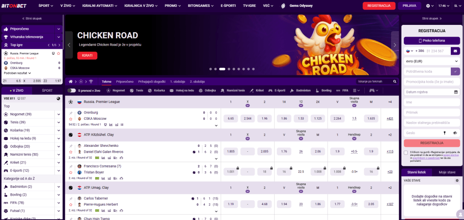Viewport: 464px width, 220px height.
Task: Bet on 6.65 odds for Orenburg
Action: pyautogui.click(x=231, y=118)
